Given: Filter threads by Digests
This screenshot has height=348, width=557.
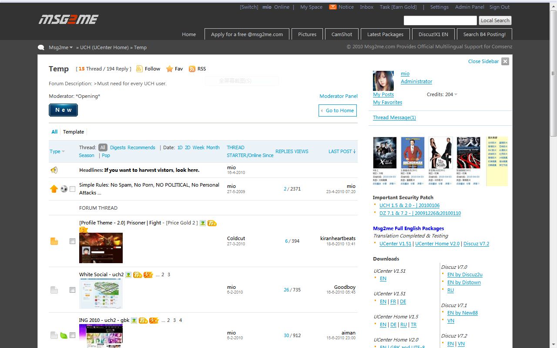Looking at the screenshot, I should coord(117,147).
